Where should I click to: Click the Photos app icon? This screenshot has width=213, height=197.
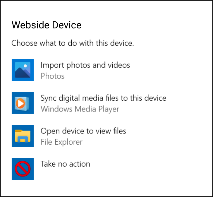click(x=23, y=70)
